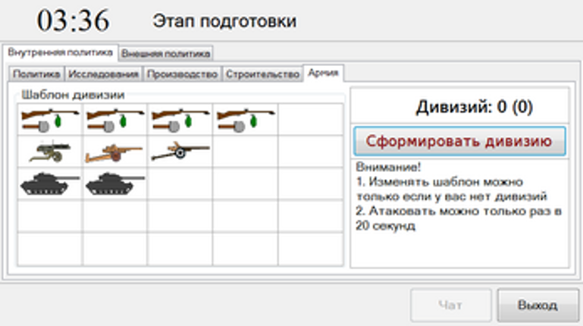Click the 03:36 timer text

[x=73, y=20]
